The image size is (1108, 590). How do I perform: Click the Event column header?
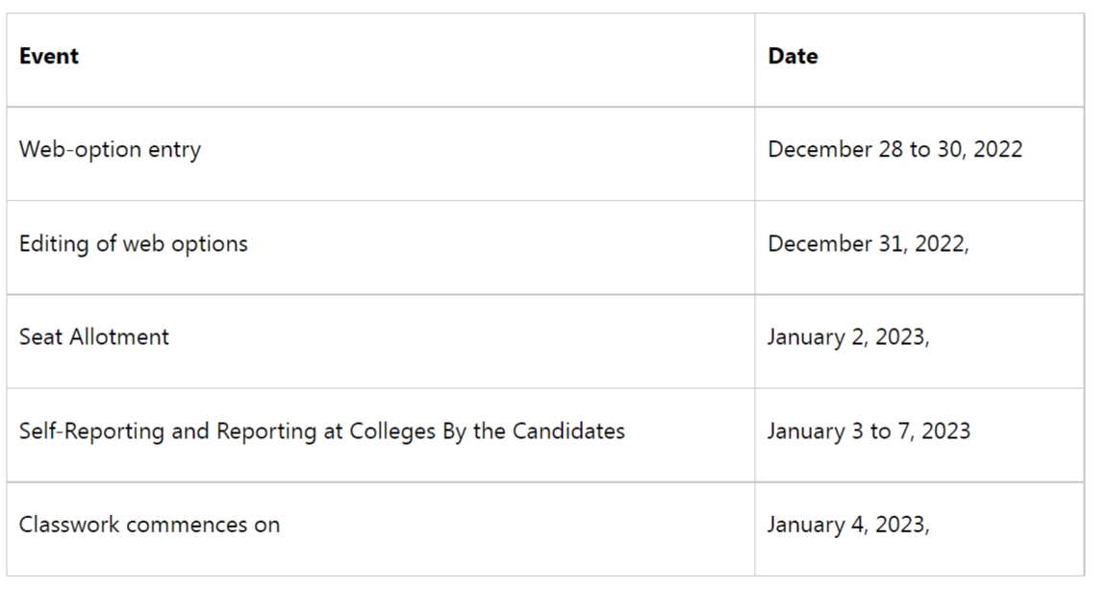[x=49, y=57]
